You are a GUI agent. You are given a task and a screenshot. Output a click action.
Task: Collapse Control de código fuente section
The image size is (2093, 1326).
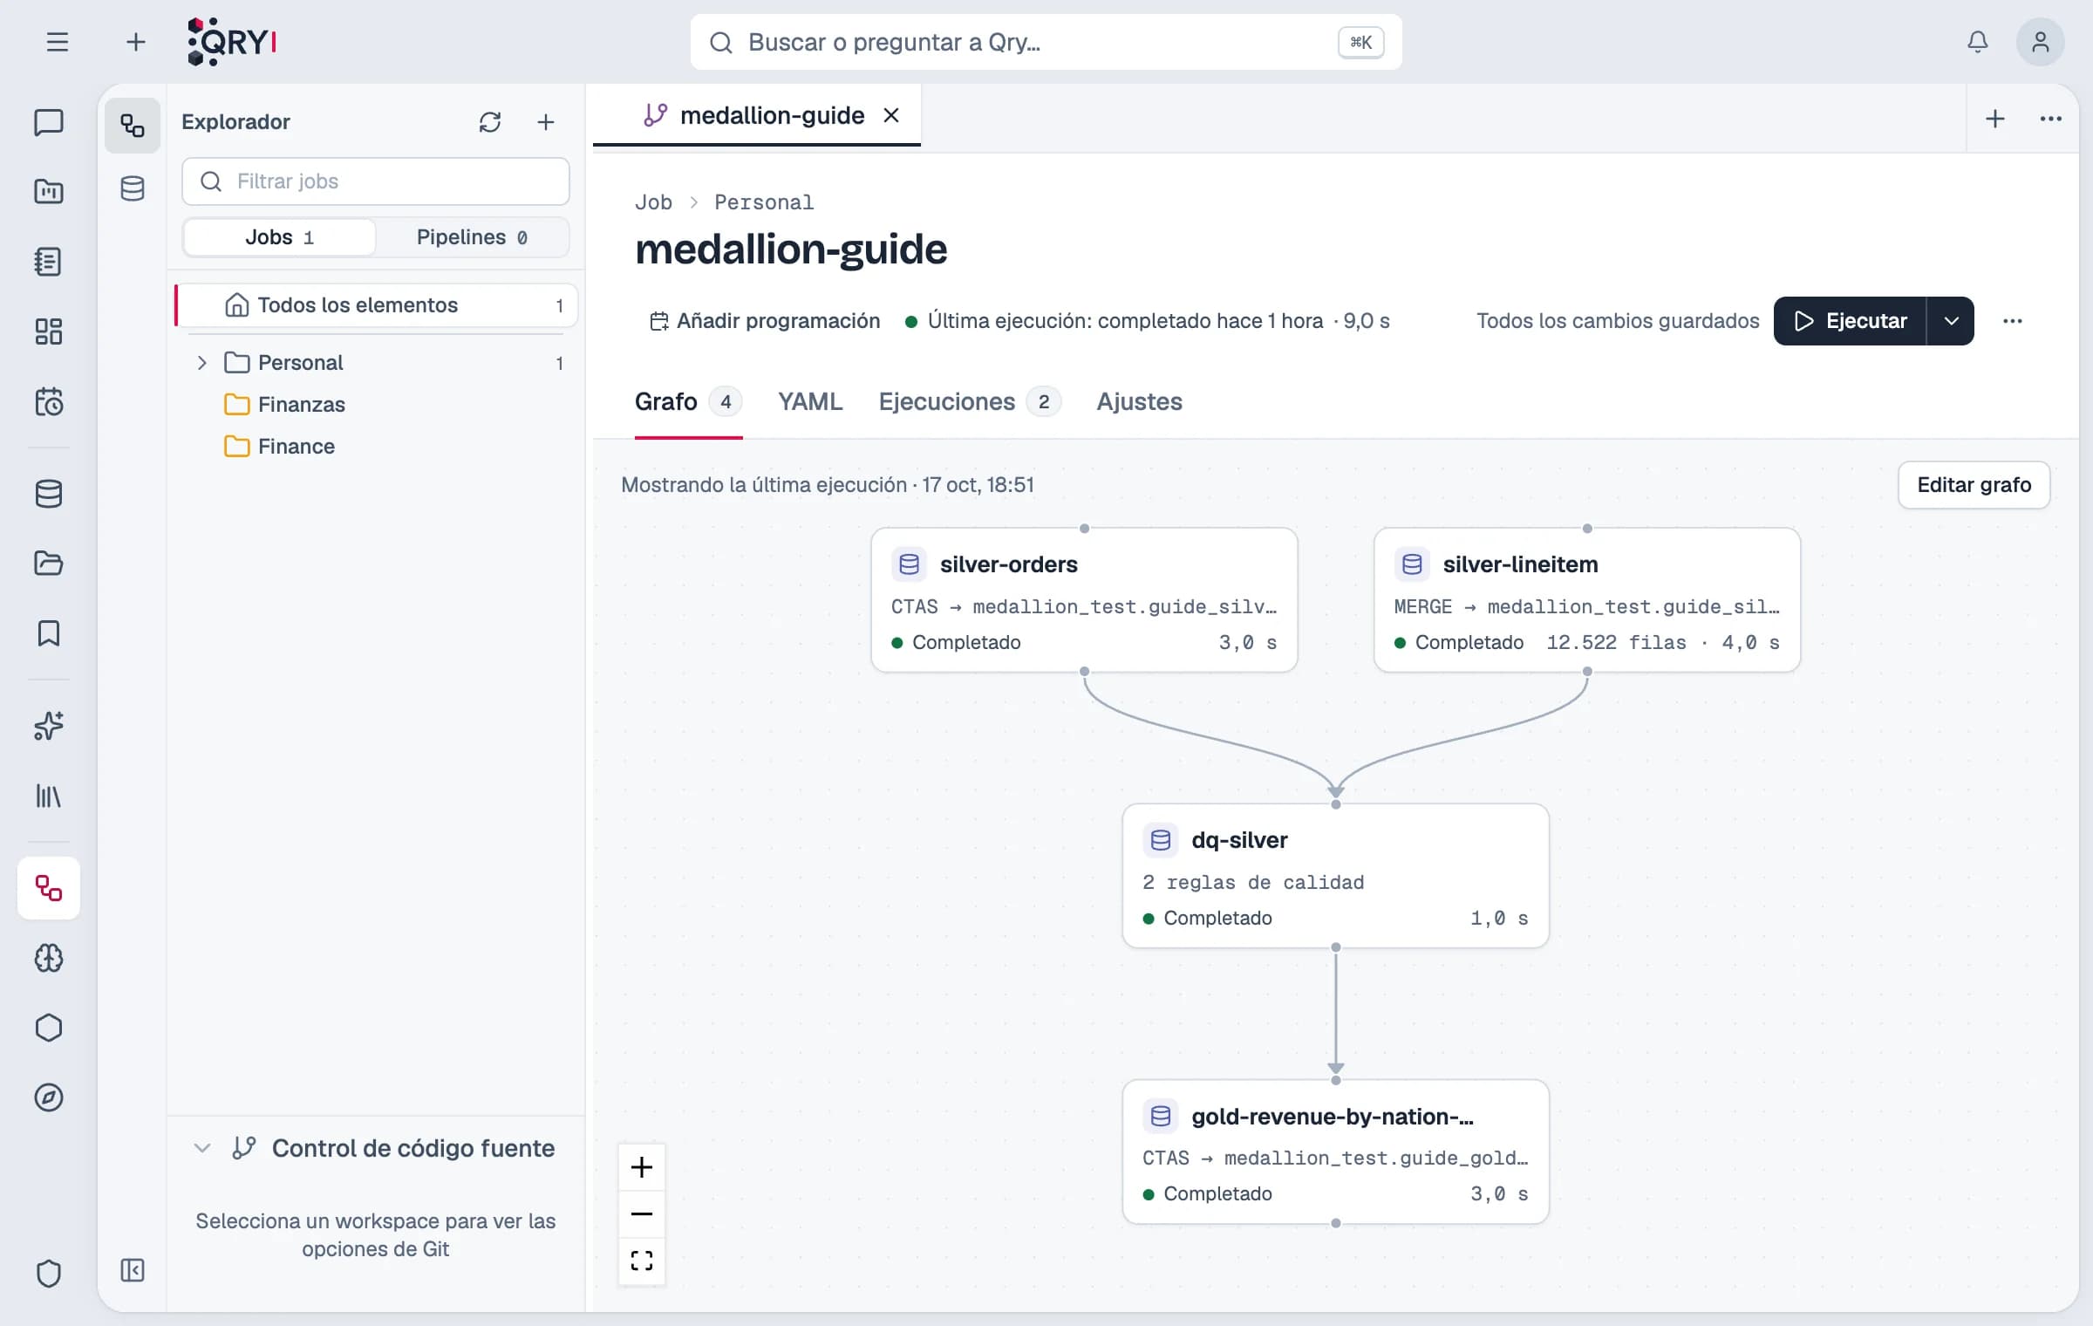click(x=202, y=1148)
